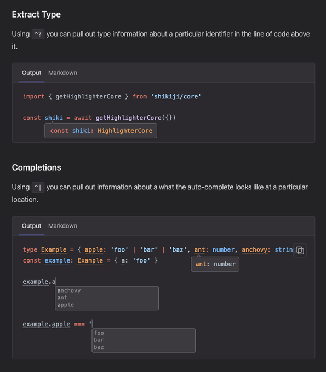Open Markdown tab under Extract Type

(x=62, y=73)
